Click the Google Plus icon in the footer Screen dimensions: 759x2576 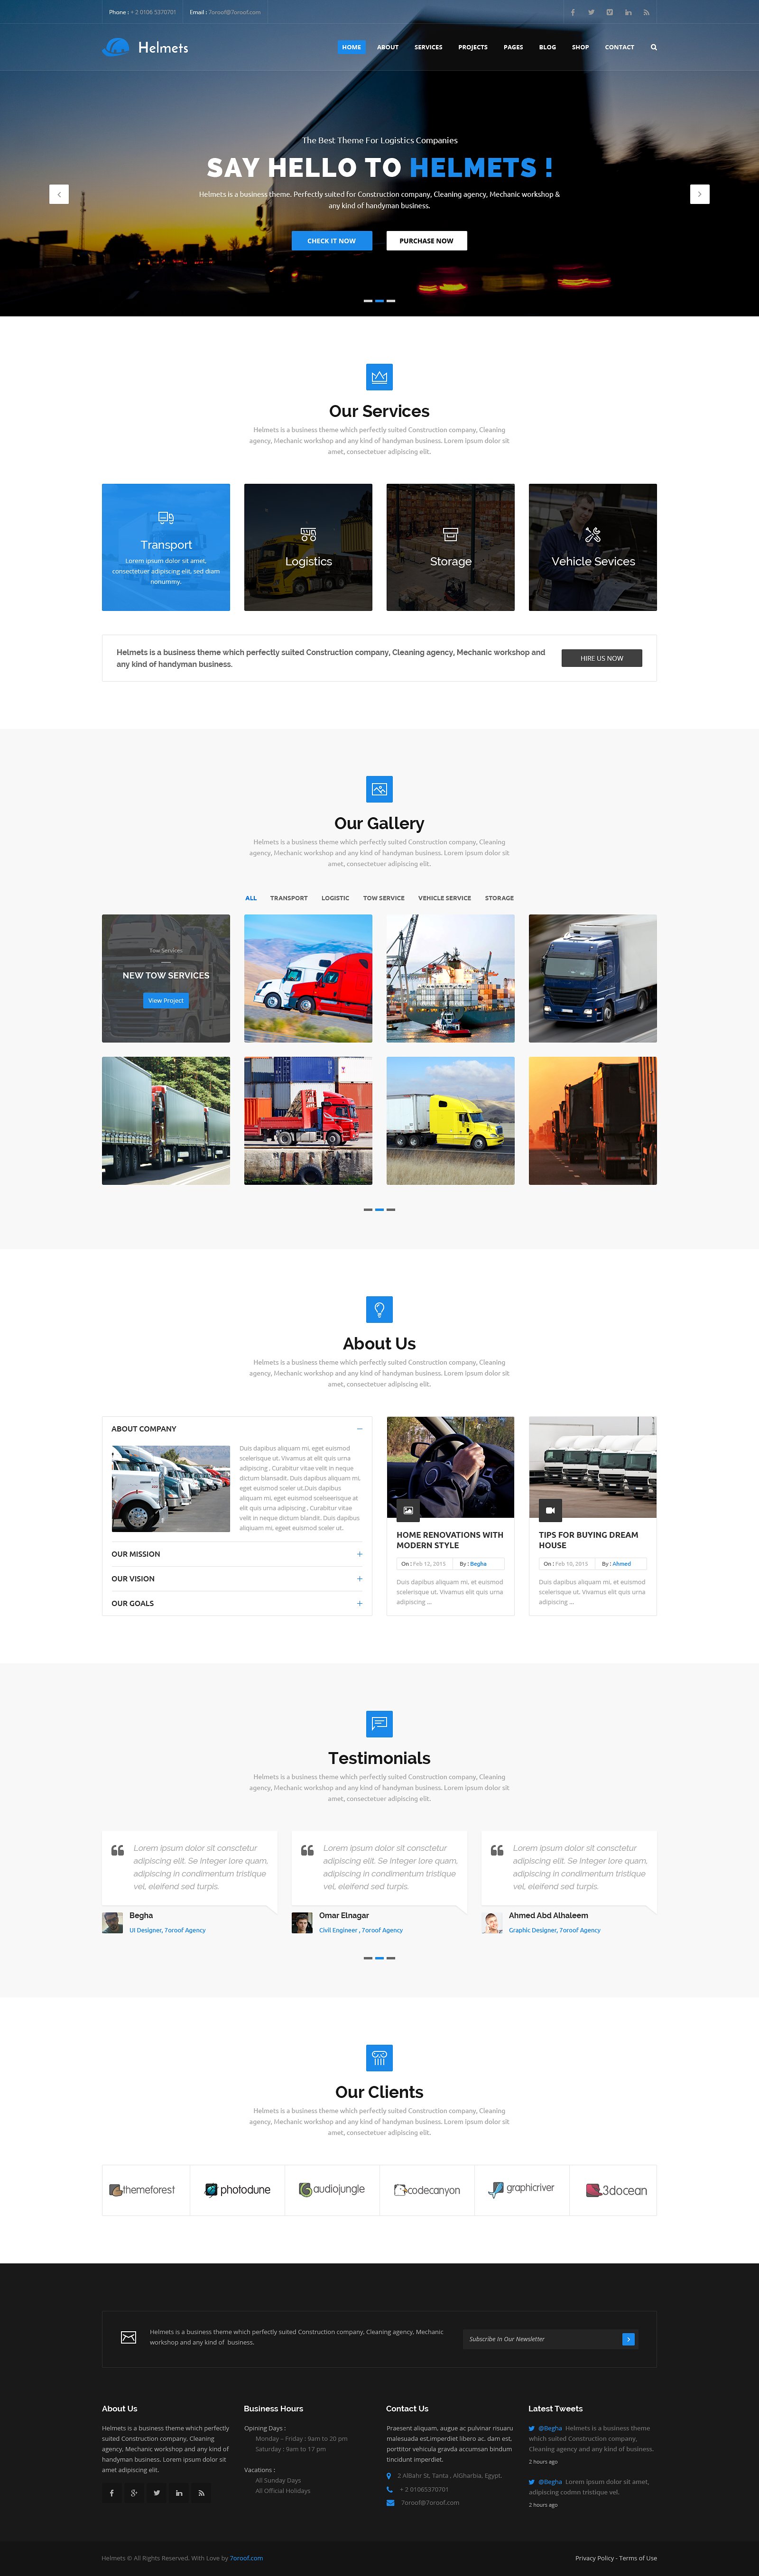coord(134,2493)
